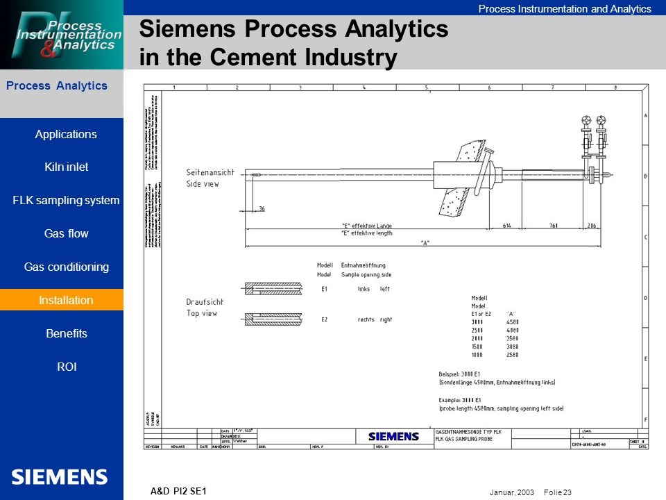Click the 36 dimension value
This screenshot has height=500, width=666.
click(x=262, y=209)
